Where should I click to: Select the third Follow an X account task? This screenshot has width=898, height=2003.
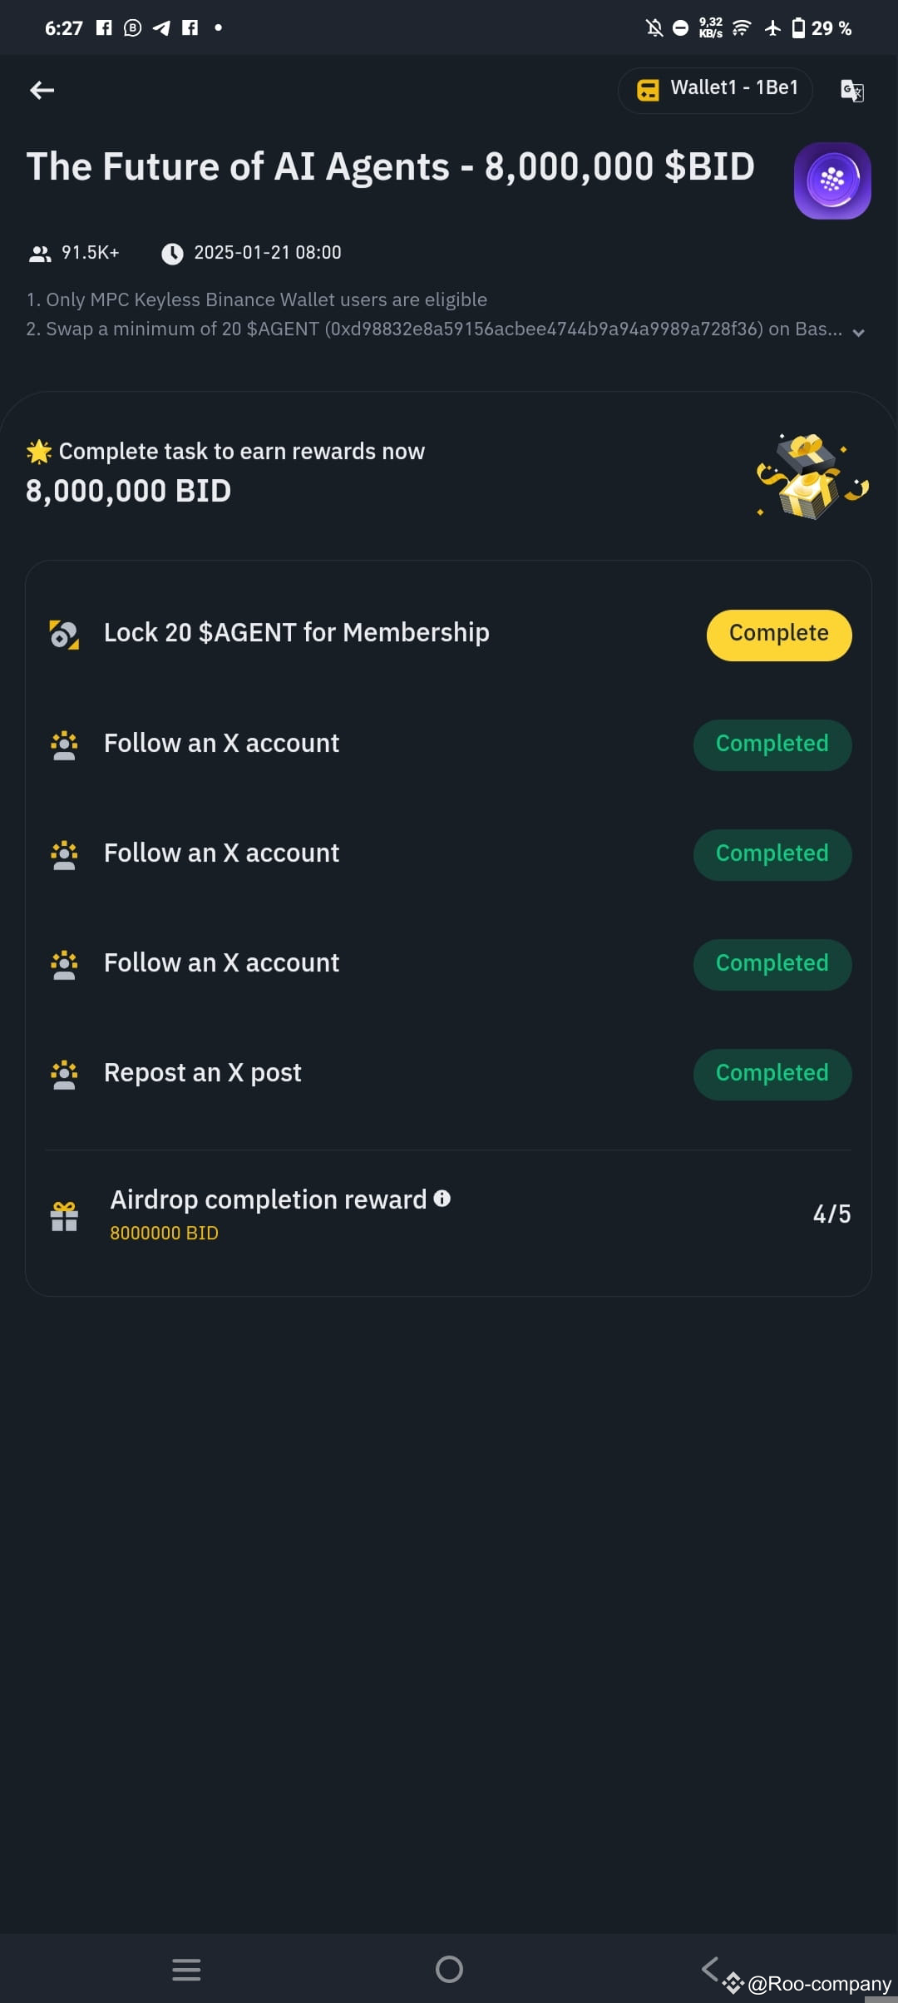click(x=221, y=963)
